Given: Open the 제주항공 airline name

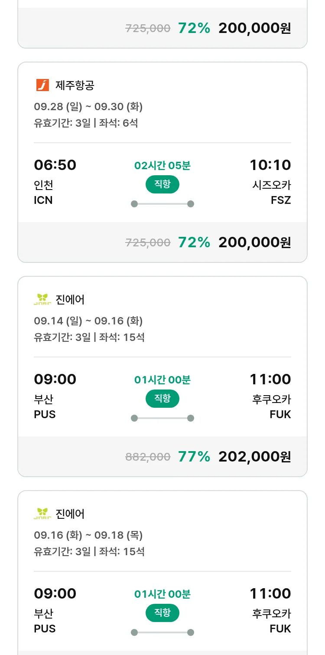Looking at the screenshot, I should click(75, 85).
